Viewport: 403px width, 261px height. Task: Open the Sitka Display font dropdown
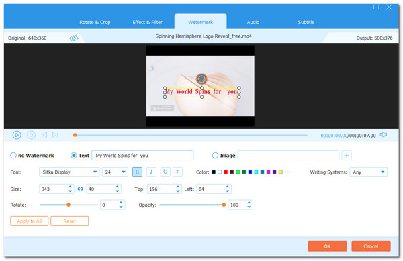(x=69, y=172)
